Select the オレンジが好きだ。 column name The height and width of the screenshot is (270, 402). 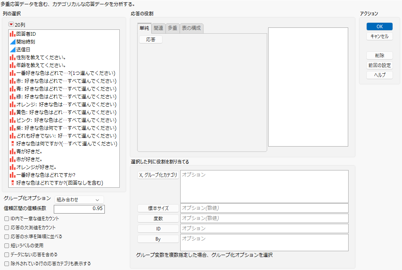tap(37, 167)
